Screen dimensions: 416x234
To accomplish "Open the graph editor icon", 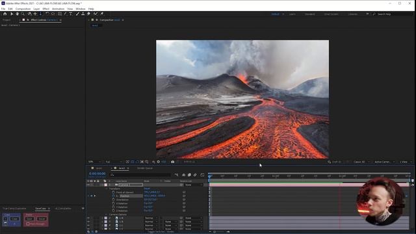I will [x=202, y=175].
